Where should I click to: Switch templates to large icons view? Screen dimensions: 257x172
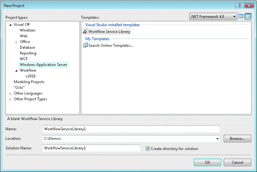(x=241, y=16)
